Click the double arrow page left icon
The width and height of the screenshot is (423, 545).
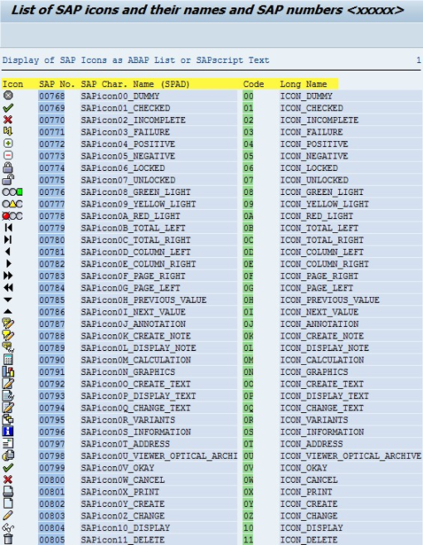click(8, 288)
